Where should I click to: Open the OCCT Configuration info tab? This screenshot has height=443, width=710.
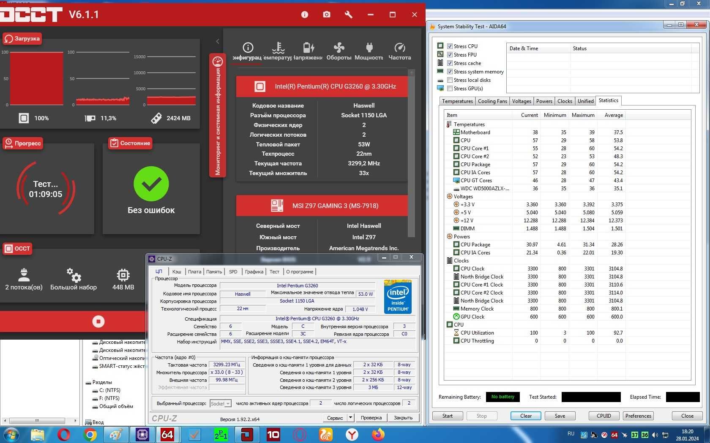coord(248,51)
